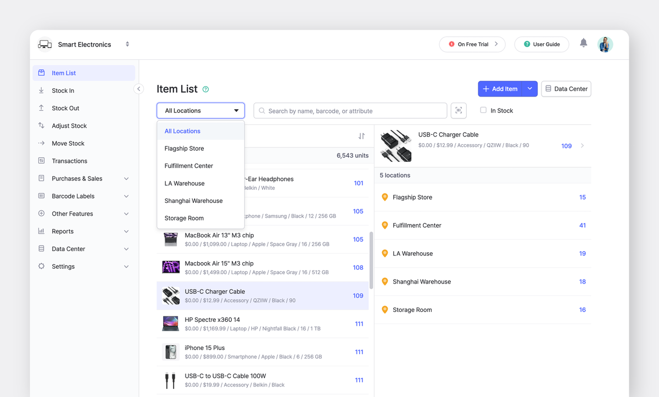Open the sort order icon above item list

point(361,135)
